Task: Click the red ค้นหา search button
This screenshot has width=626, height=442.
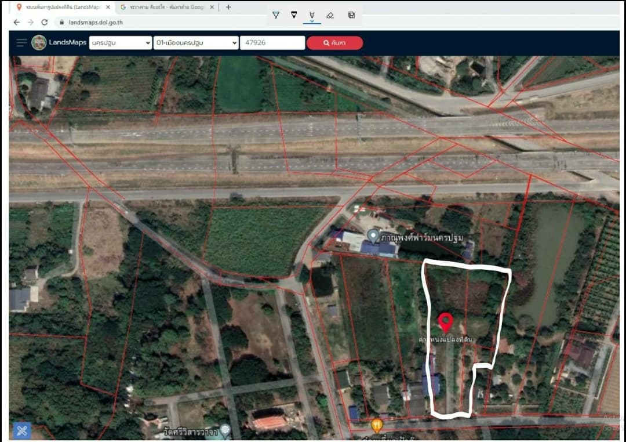Action: coord(334,43)
